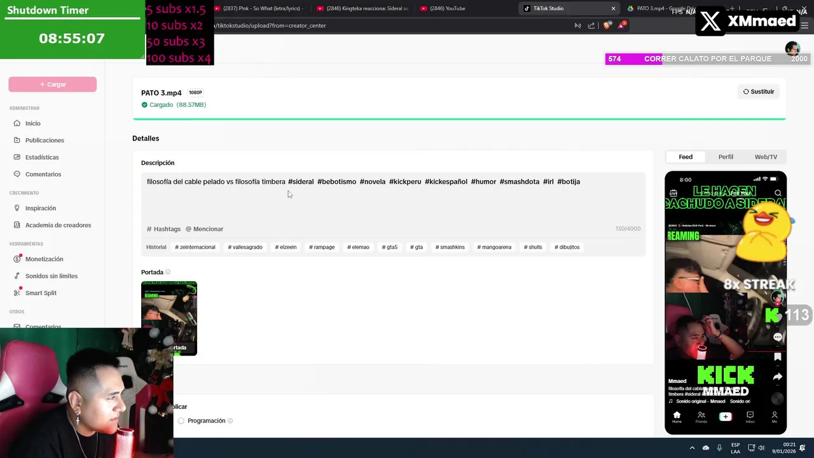Click the share arrow icon in preview
Image resolution: width=814 pixels, height=458 pixels.
777,377
